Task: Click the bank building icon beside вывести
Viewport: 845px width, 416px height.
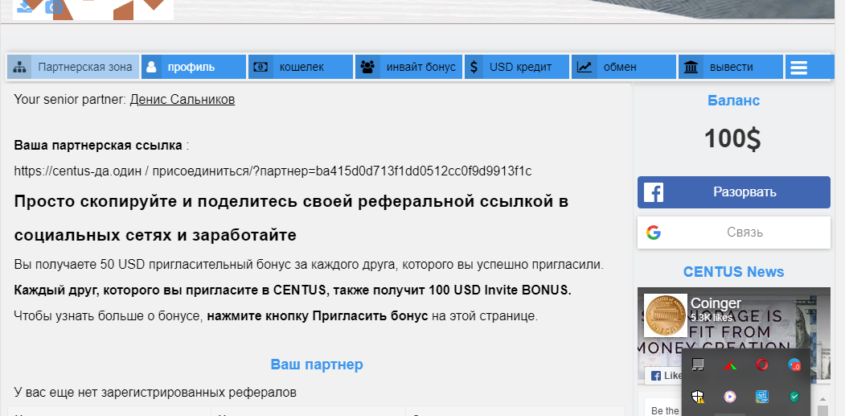Action: [x=691, y=67]
